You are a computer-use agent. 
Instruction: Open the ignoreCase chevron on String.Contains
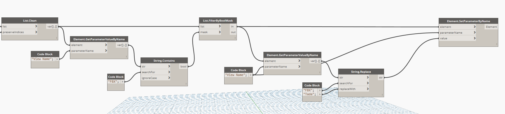tap(169, 78)
